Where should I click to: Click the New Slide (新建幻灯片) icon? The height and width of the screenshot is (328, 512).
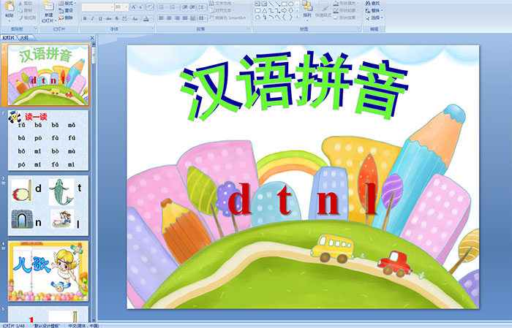coord(48,7)
